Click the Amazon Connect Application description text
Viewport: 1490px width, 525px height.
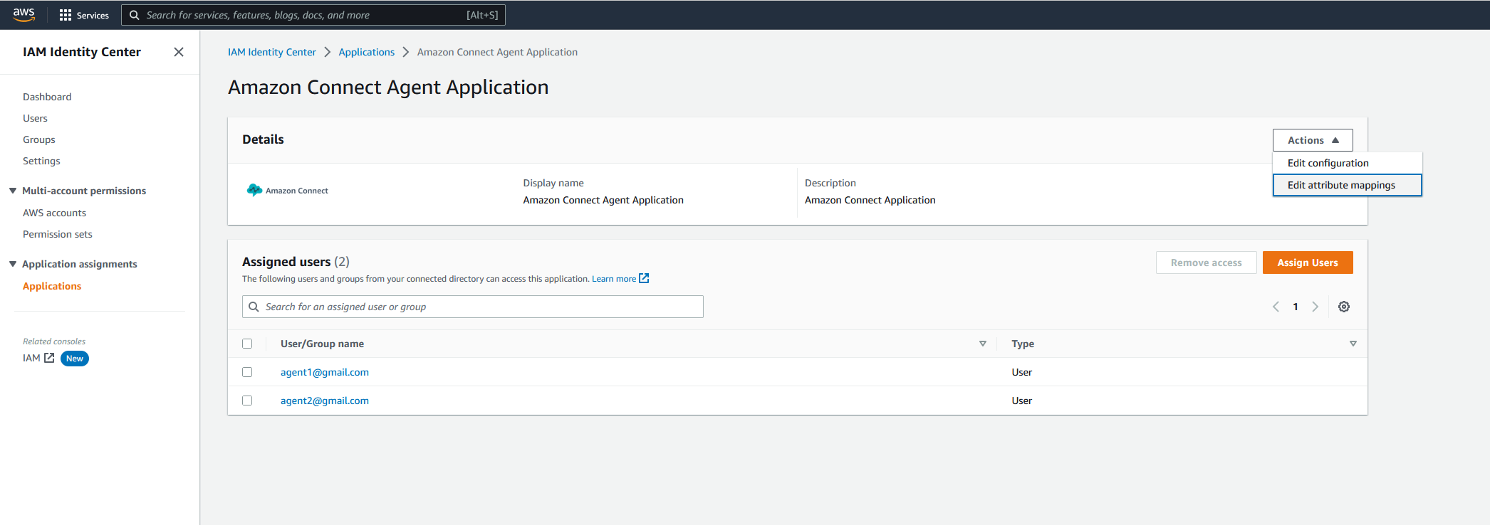click(870, 200)
